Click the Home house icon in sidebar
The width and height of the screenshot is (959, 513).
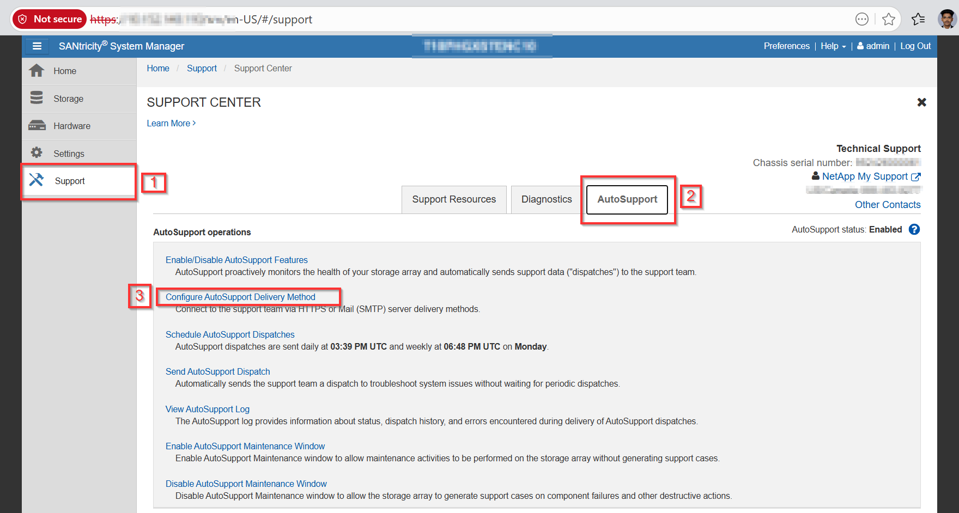pos(37,71)
